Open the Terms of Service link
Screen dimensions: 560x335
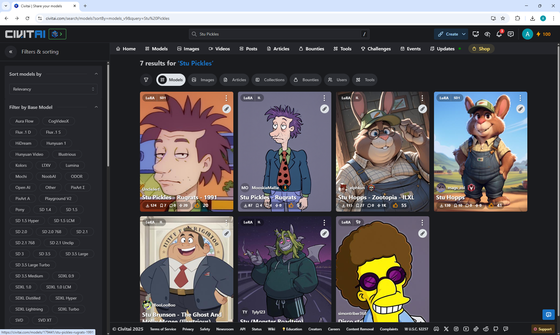click(x=163, y=329)
